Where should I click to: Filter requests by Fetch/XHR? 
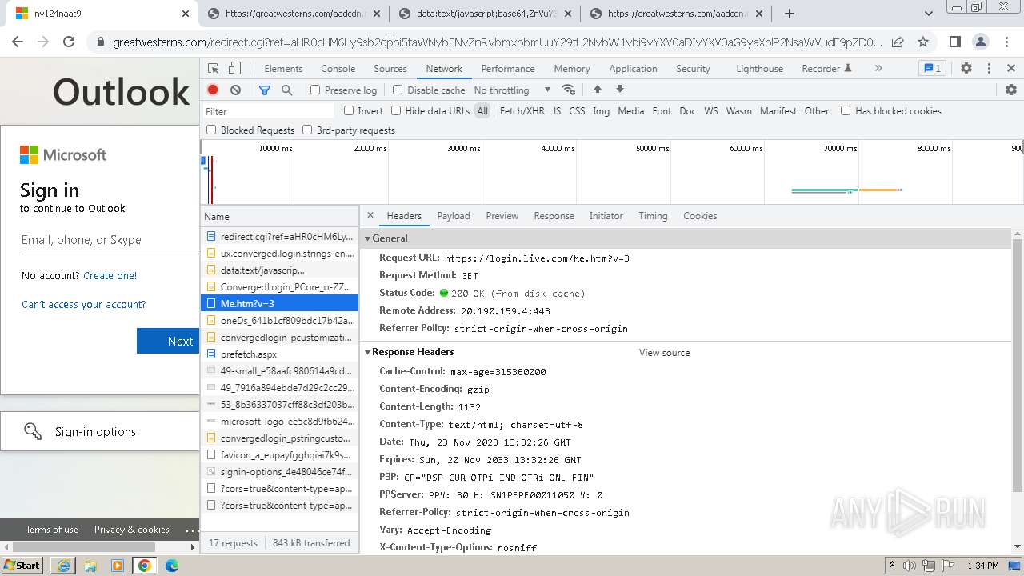(522, 111)
